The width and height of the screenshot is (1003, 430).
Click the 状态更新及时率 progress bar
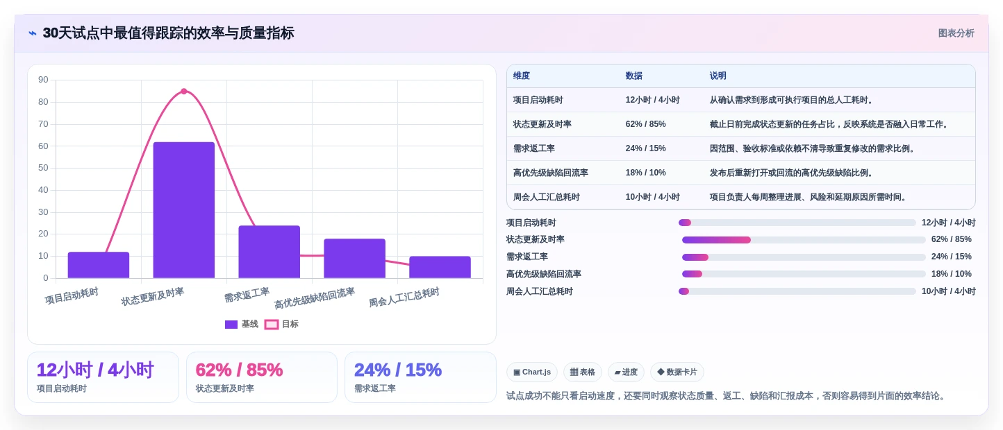point(804,240)
